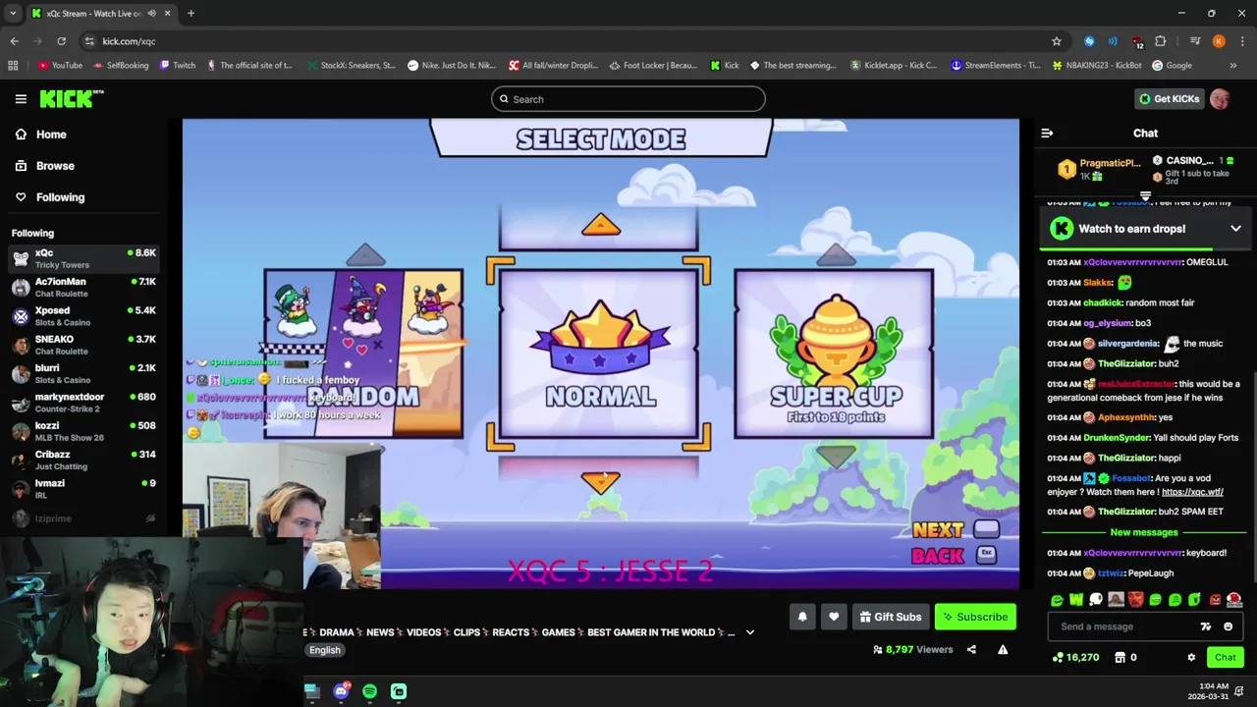This screenshot has height=707, width=1257.
Task: Click the Get KICKs button
Action: [x=1169, y=99]
